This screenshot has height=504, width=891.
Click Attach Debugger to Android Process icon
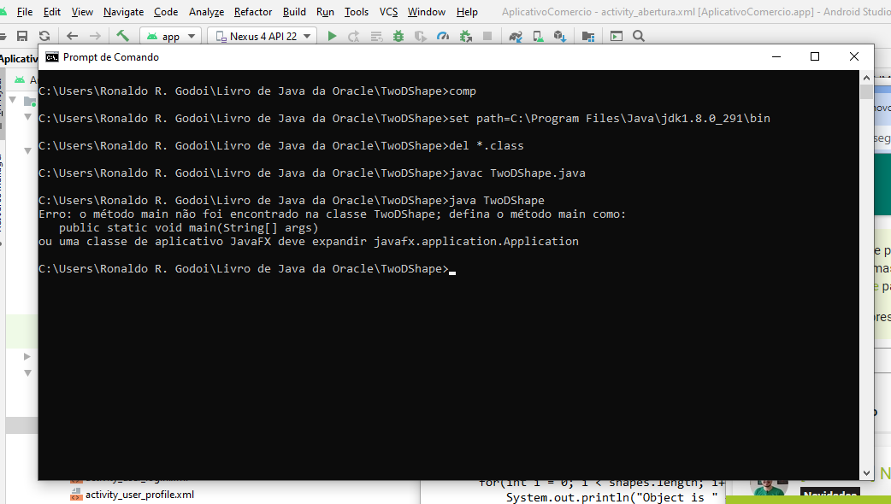tap(466, 37)
